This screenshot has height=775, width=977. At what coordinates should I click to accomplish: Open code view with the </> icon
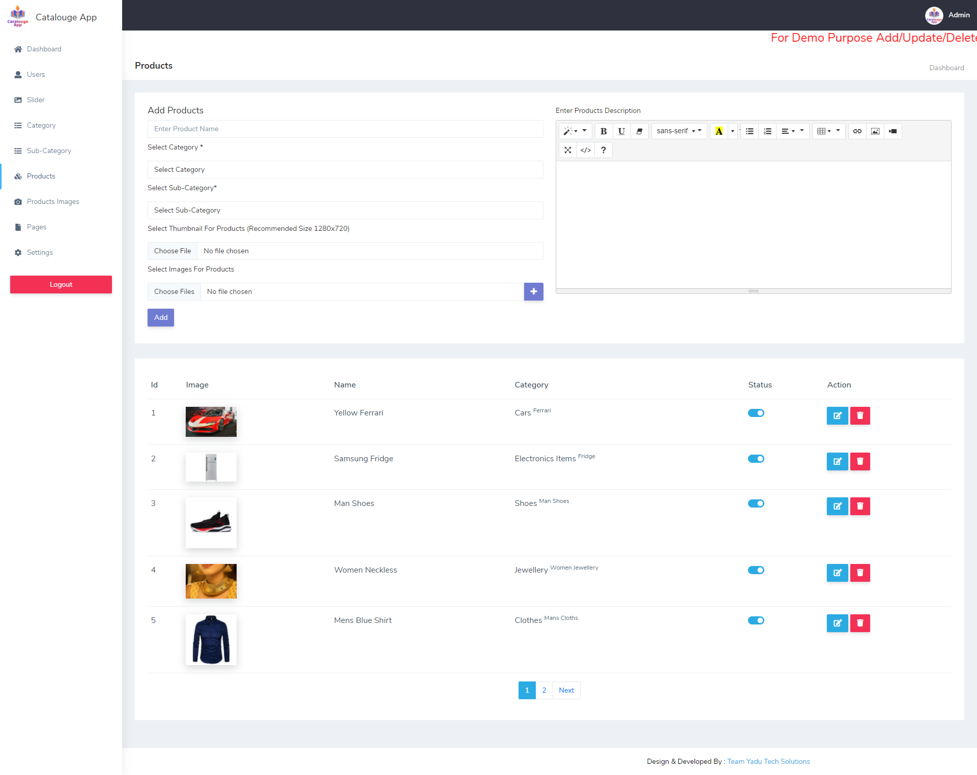[586, 150]
